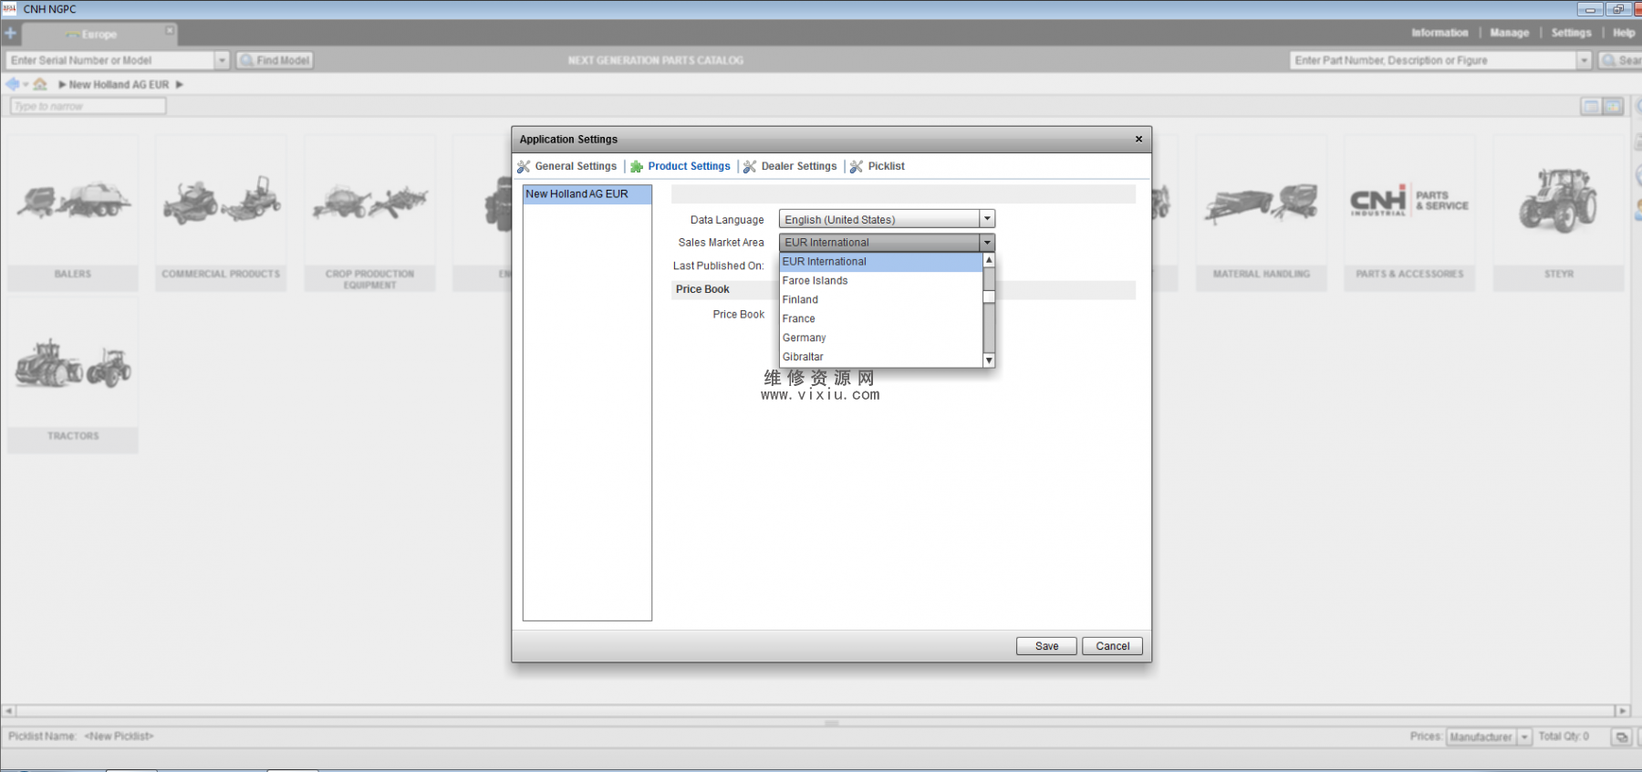Click the market list scroll up arrow

989,260
